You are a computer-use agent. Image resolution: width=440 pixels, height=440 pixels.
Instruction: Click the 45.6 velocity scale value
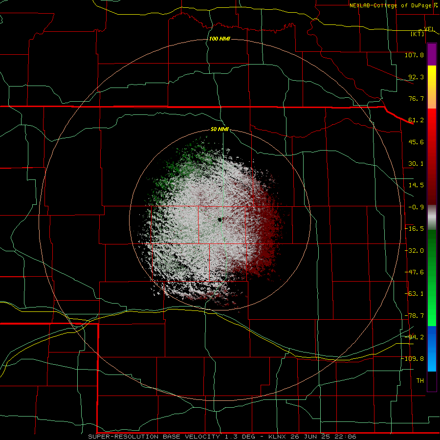[416, 142]
